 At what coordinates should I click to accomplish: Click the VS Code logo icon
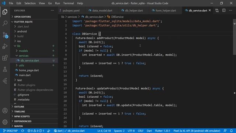pos(4,3)
